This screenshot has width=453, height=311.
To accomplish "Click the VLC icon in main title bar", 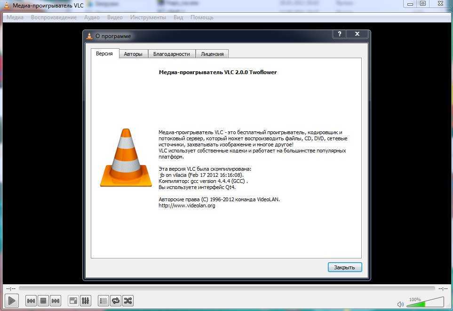I will (x=6, y=5).
